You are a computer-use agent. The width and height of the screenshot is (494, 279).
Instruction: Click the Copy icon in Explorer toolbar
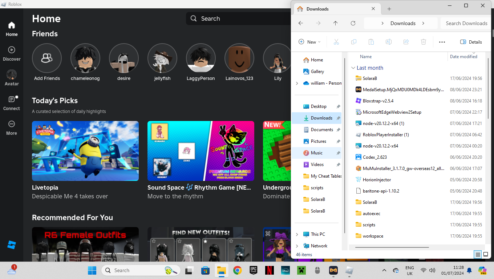coord(353,42)
